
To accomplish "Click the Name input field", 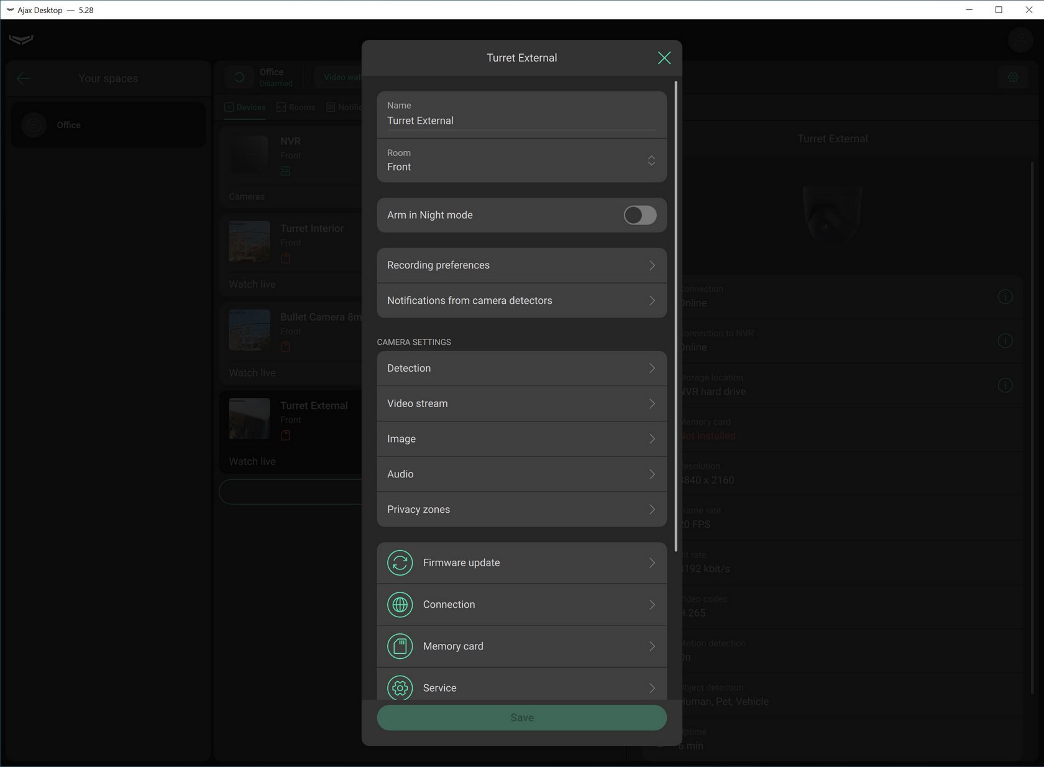I will [521, 121].
